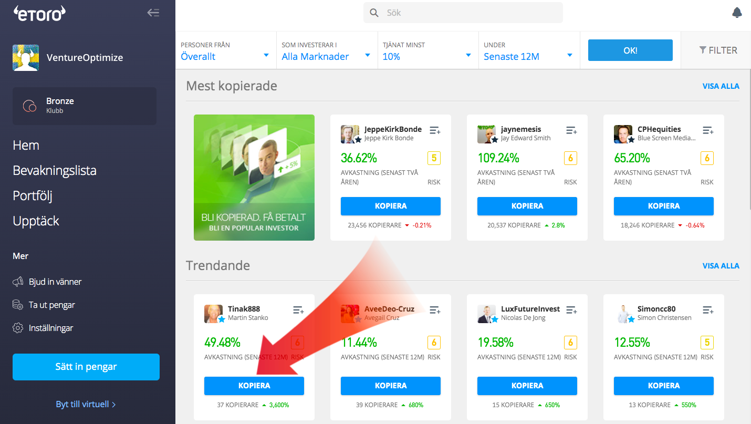Screen dimensions: 751x424
Task: Click KOPIERA for Tinak888
Action: pos(254,386)
